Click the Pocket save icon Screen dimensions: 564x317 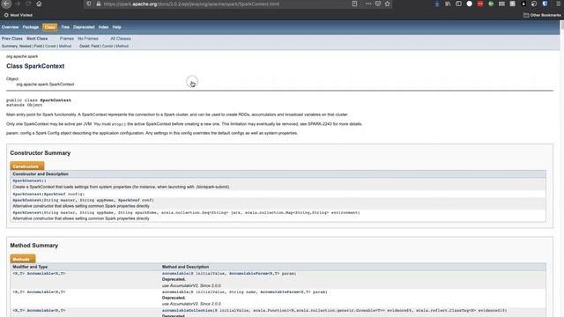coord(378,4)
